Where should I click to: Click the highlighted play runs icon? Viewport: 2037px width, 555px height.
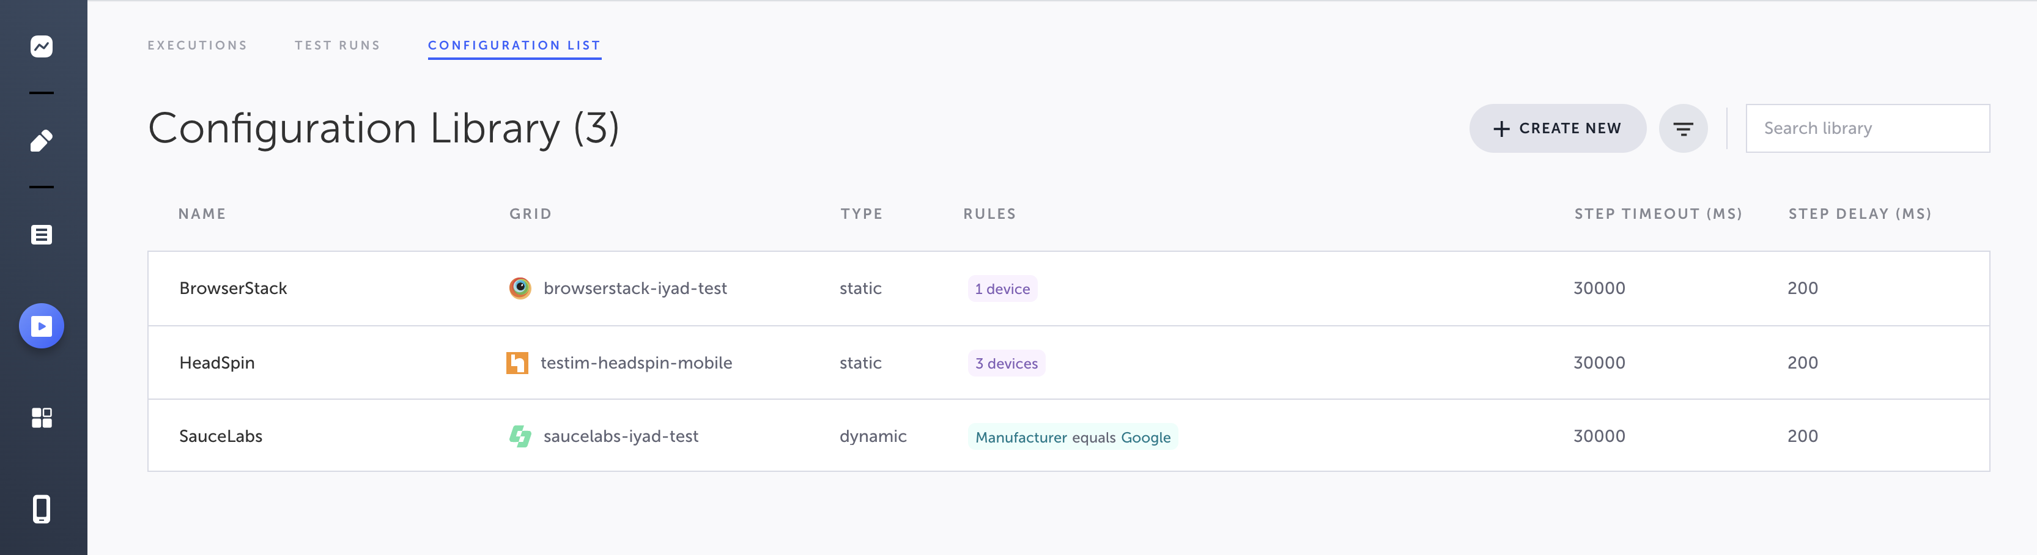click(x=41, y=326)
